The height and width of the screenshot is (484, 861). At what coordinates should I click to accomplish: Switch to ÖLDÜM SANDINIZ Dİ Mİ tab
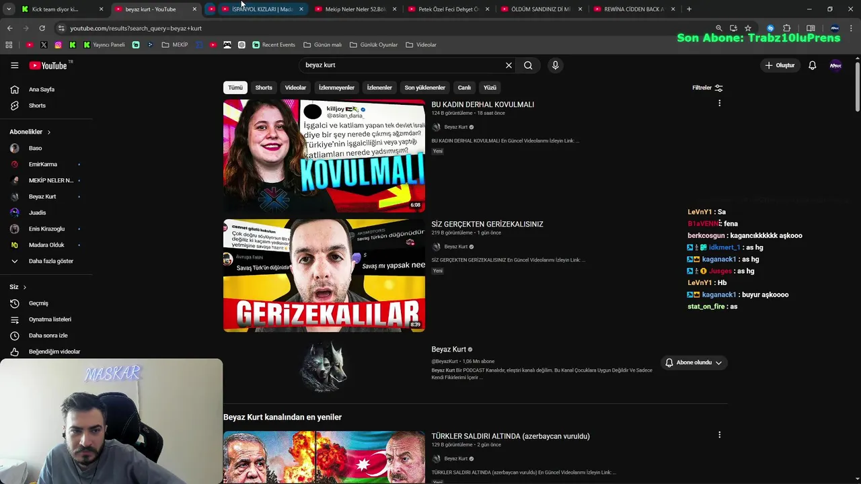pyautogui.click(x=541, y=9)
